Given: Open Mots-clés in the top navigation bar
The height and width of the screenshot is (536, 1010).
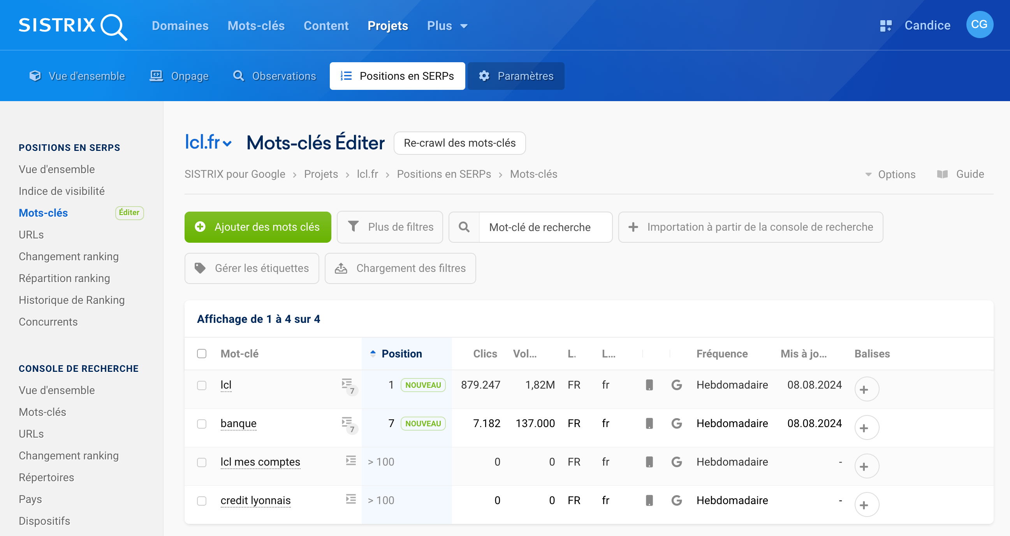Looking at the screenshot, I should tap(256, 26).
